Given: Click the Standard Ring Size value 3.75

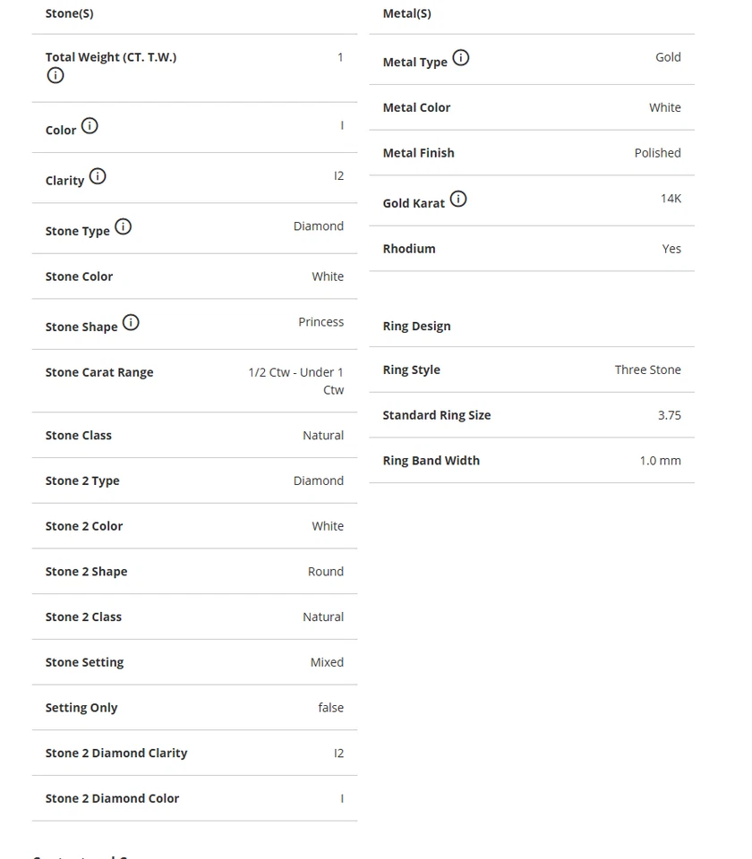Looking at the screenshot, I should click(x=669, y=415).
